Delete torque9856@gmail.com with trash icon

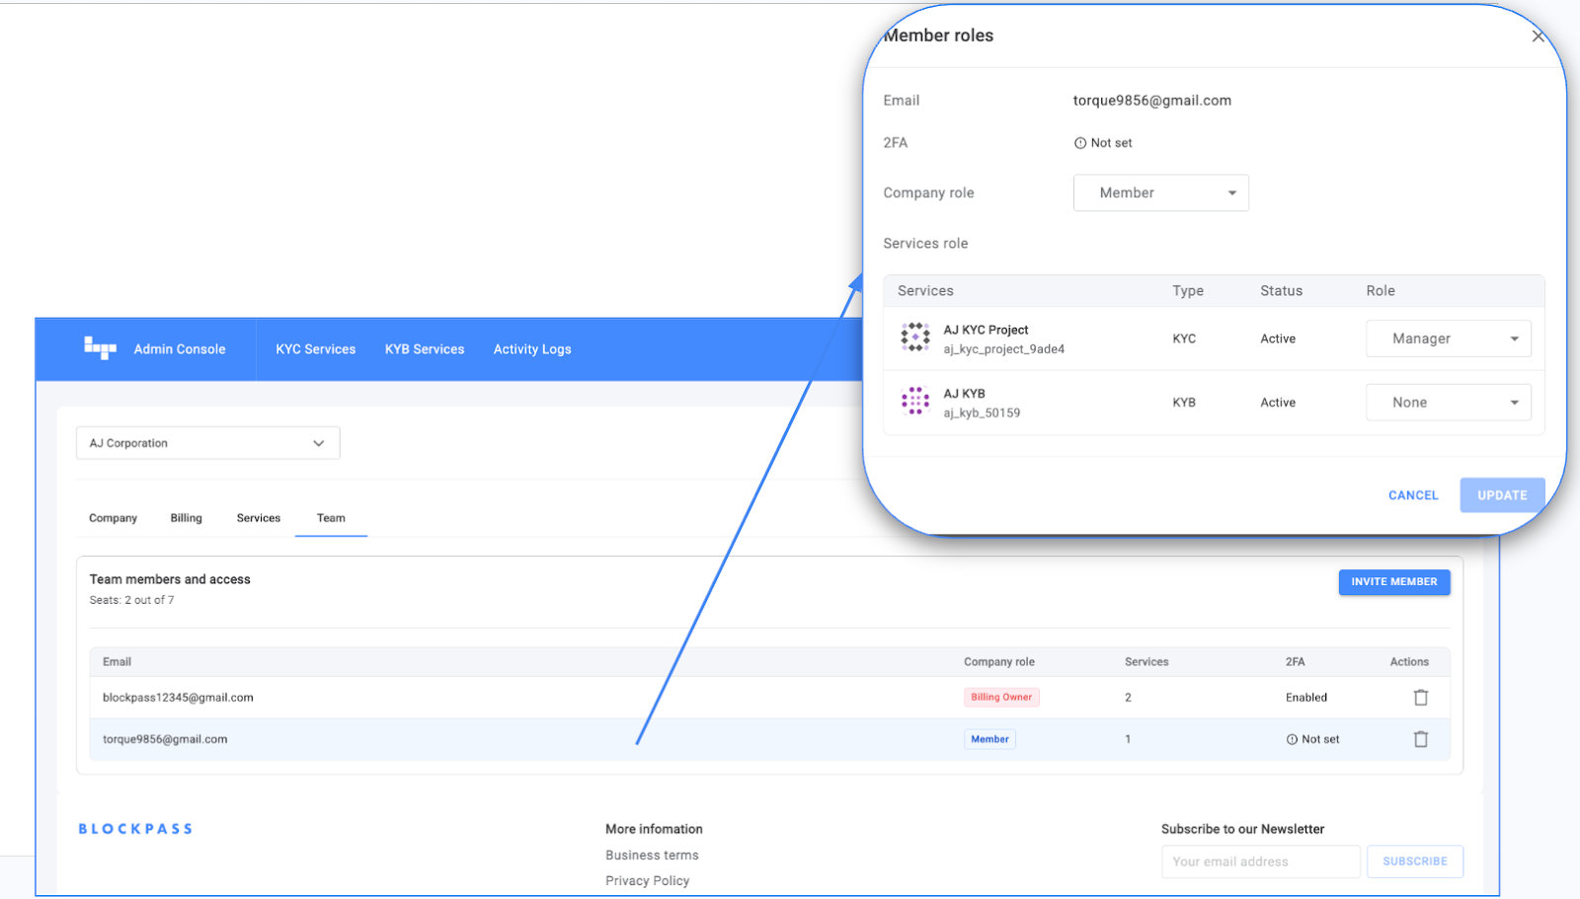pos(1420,739)
